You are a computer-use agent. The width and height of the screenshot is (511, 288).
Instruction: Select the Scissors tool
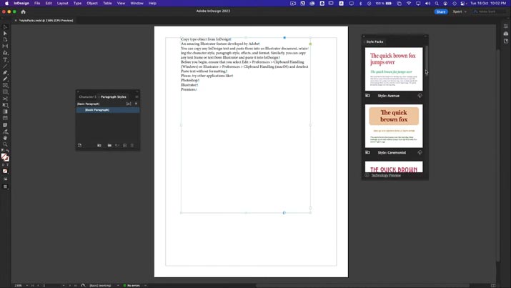5,99
